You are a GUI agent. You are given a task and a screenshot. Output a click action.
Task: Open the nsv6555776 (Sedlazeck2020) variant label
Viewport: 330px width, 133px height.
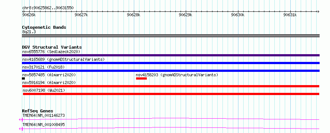[51, 52]
